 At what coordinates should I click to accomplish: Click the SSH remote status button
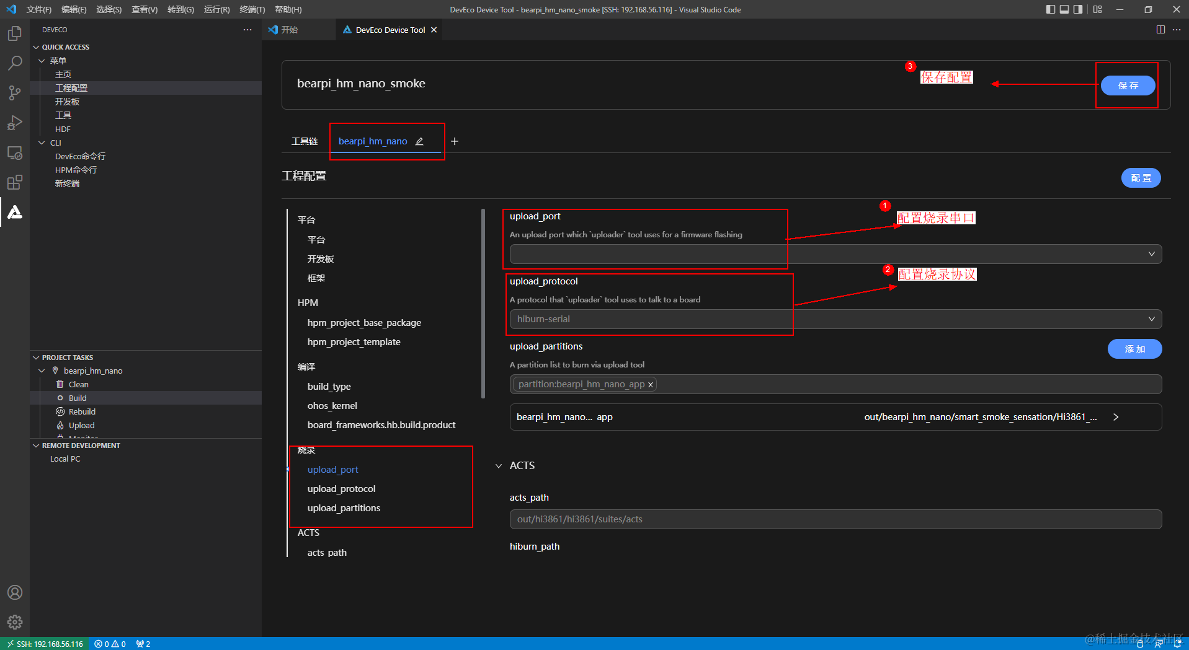click(45, 644)
